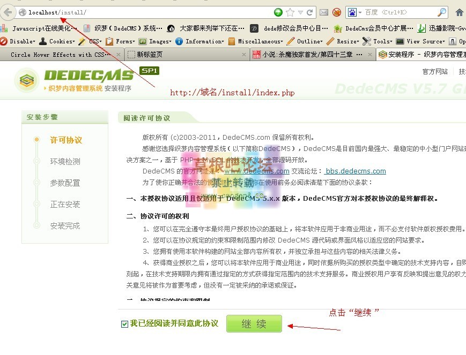The image size is (466, 355).
Task: Click the Baidu paw search engine icon
Action: pos(352,12)
